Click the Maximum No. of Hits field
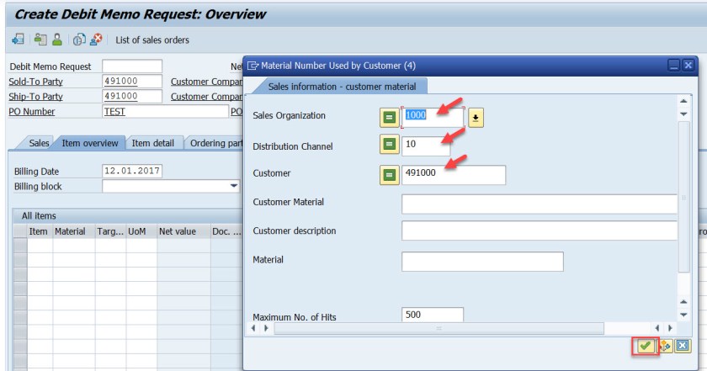Image resolution: width=707 pixels, height=371 pixels. click(x=432, y=315)
